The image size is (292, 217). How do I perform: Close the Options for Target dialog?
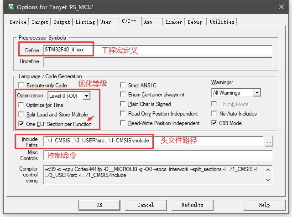pos(282,7)
